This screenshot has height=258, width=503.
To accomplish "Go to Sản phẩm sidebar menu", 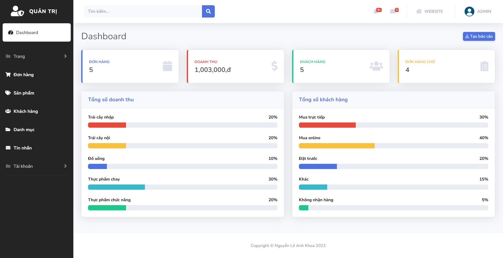I will (x=37, y=93).
